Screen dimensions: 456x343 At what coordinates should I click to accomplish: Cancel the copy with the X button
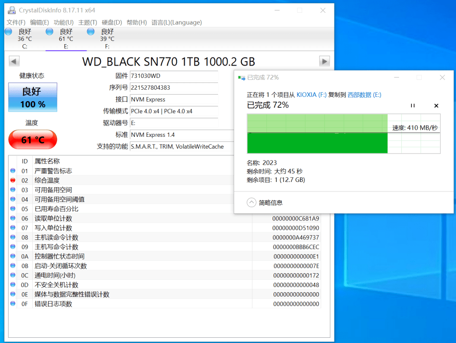(436, 105)
